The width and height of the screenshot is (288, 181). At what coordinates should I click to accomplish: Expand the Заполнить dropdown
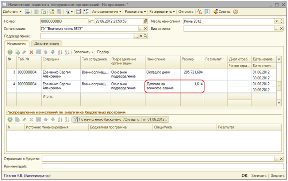84,52
